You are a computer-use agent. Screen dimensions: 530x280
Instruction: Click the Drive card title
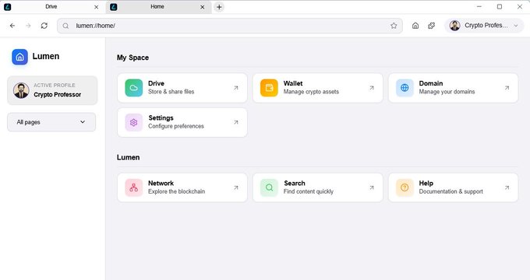pos(156,83)
